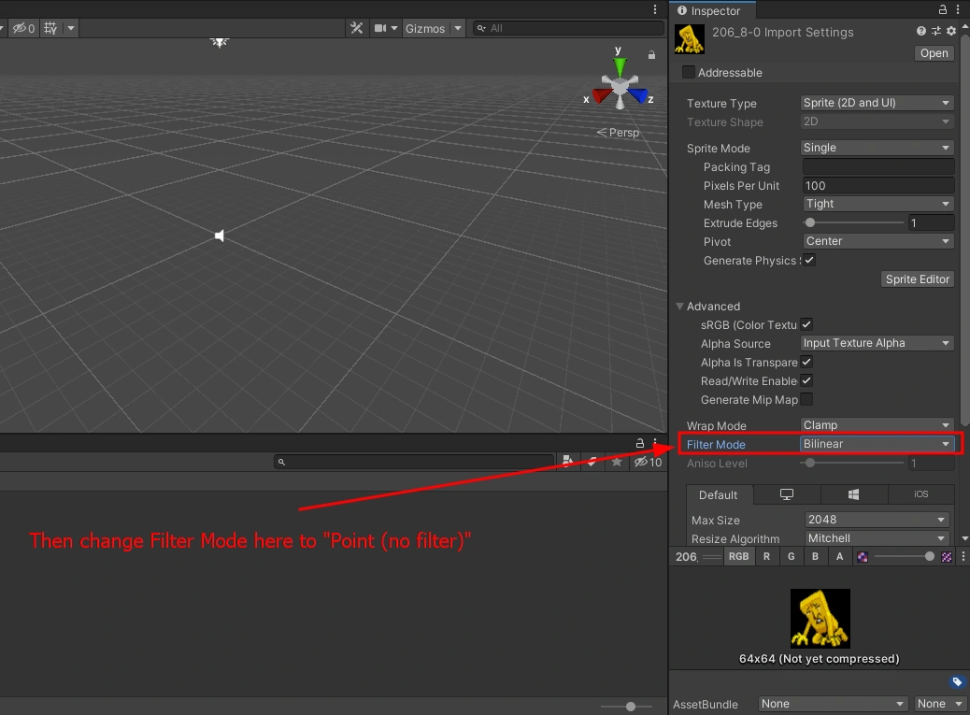Click the green Y axis cone of gizmo

click(620, 66)
